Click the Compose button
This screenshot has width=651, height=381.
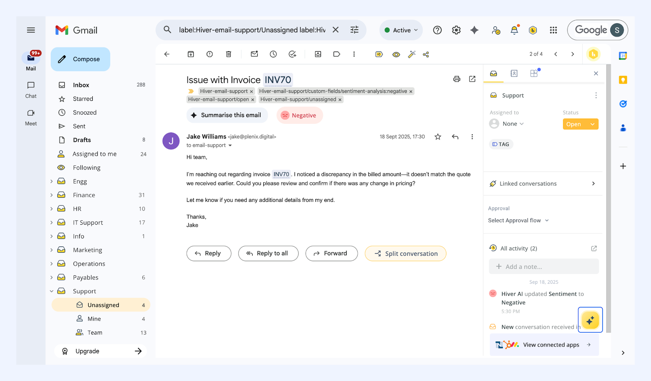point(81,59)
